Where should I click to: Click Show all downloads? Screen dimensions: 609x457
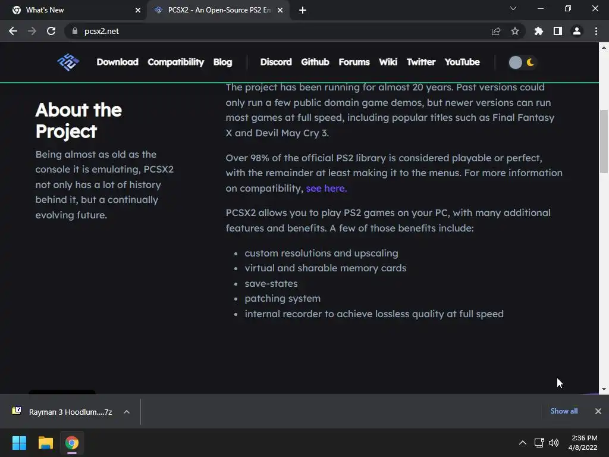click(x=564, y=411)
